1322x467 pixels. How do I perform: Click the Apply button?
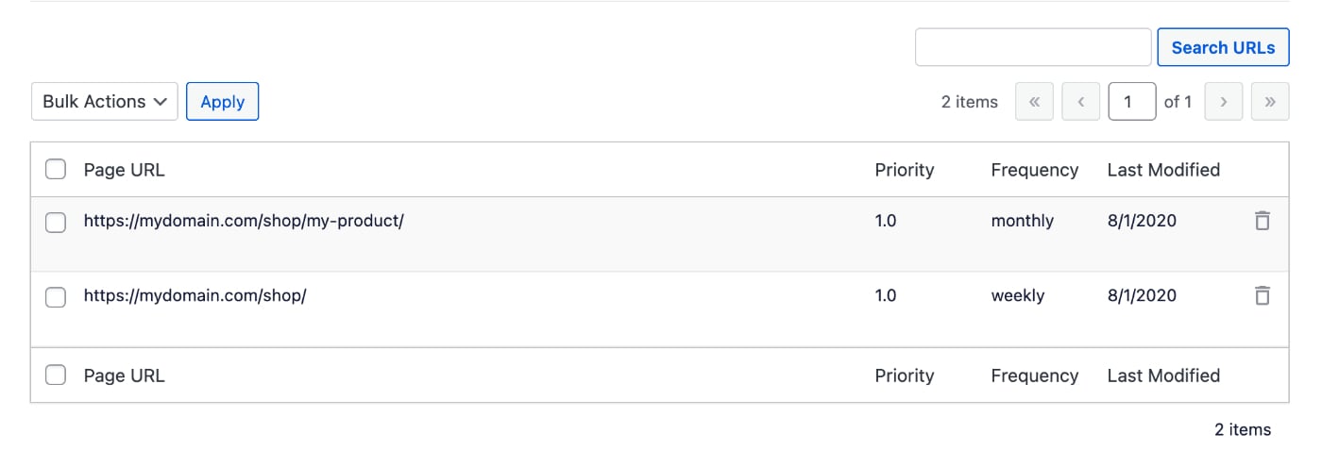coord(223,102)
